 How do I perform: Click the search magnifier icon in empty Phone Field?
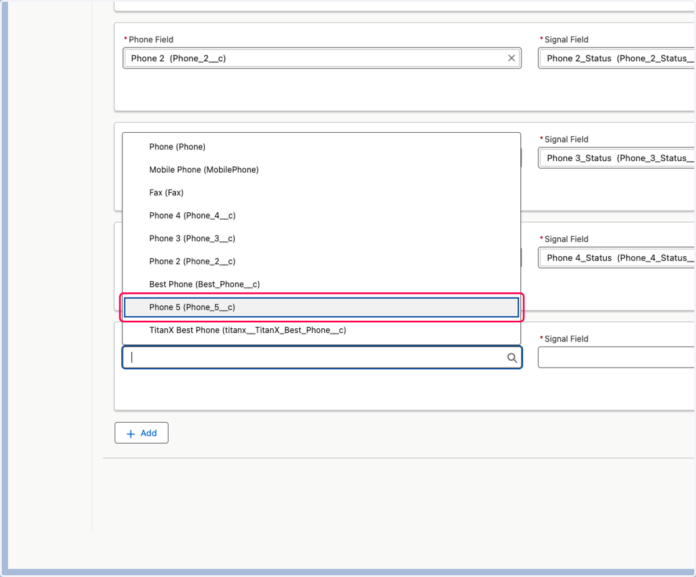click(512, 358)
